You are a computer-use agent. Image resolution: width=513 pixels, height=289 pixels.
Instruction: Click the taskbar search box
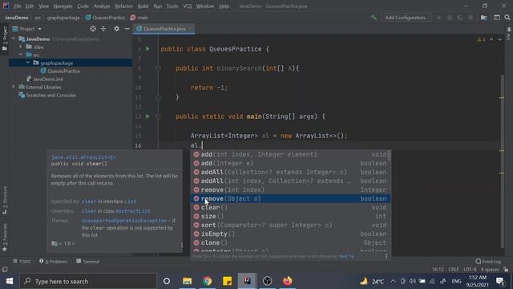click(x=88, y=281)
